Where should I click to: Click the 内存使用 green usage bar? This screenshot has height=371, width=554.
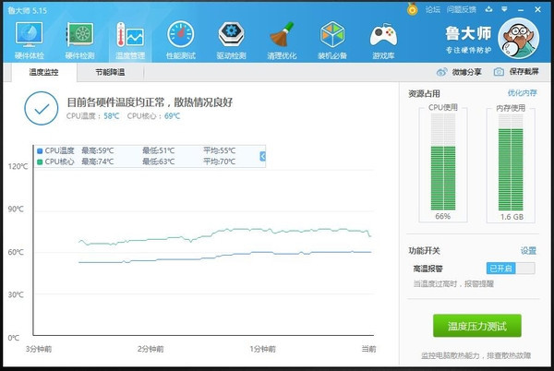point(511,170)
